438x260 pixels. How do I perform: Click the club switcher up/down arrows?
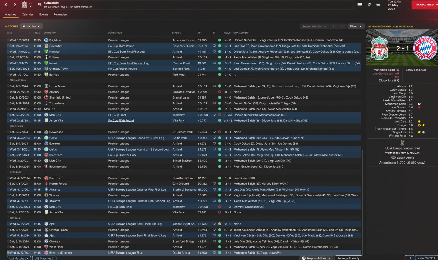[x=30, y=5]
